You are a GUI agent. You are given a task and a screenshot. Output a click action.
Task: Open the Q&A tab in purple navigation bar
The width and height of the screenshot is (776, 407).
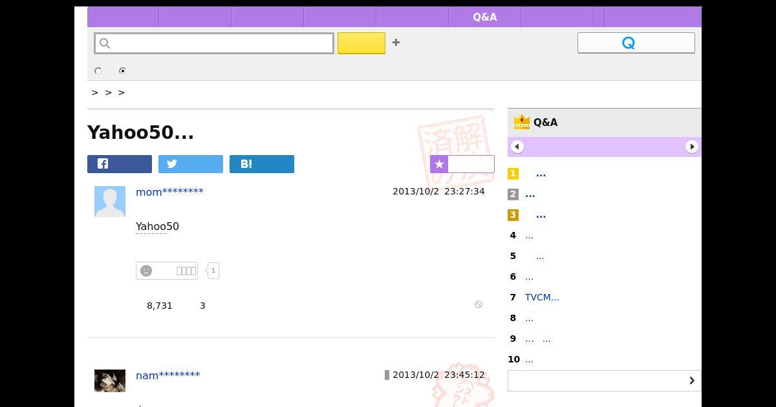coord(484,17)
